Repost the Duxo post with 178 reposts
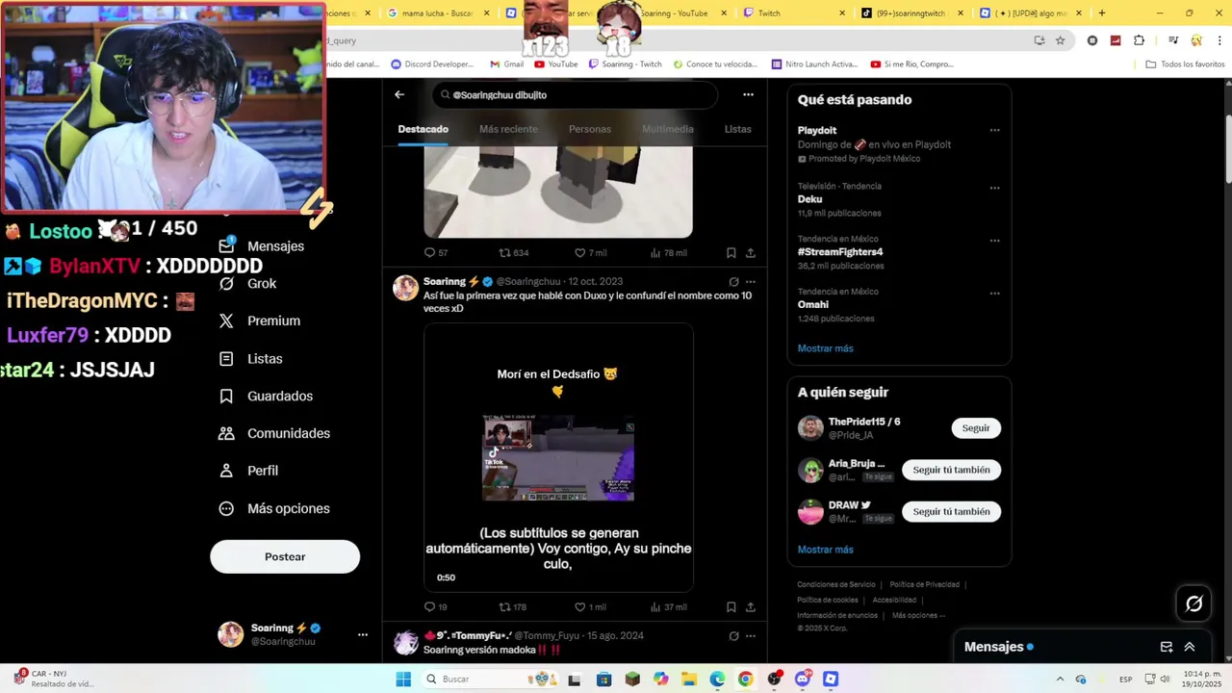Screen dimensions: 1232x693 pyautogui.click(x=512, y=607)
